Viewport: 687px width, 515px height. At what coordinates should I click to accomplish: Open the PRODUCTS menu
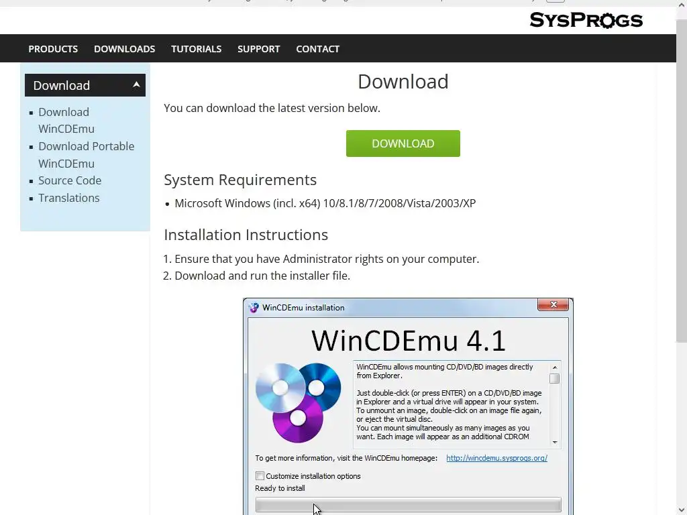53,48
